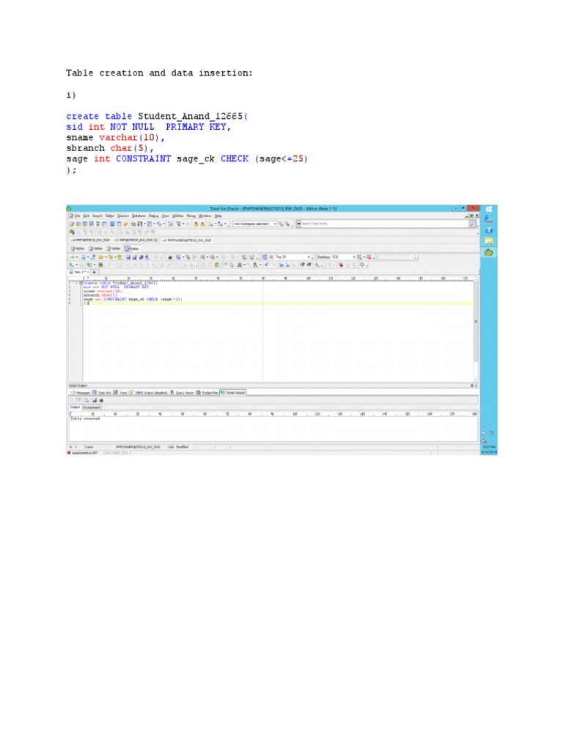Add a new editor tab with plus button
The image size is (563, 751).
click(x=94, y=272)
